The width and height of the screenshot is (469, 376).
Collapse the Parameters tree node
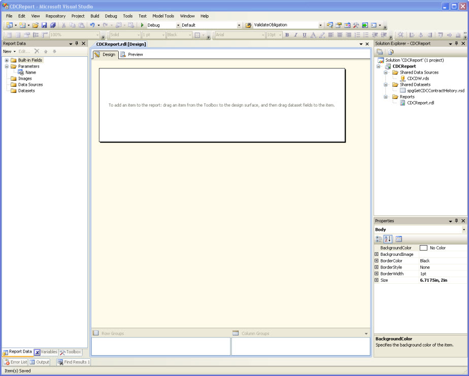tap(7, 66)
